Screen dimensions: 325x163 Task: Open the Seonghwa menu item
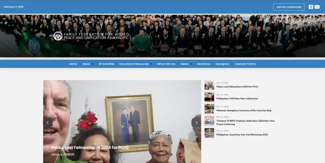point(222,64)
